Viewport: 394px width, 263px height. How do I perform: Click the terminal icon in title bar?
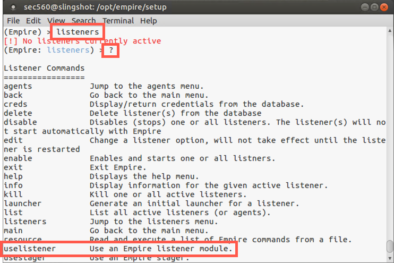13,7
